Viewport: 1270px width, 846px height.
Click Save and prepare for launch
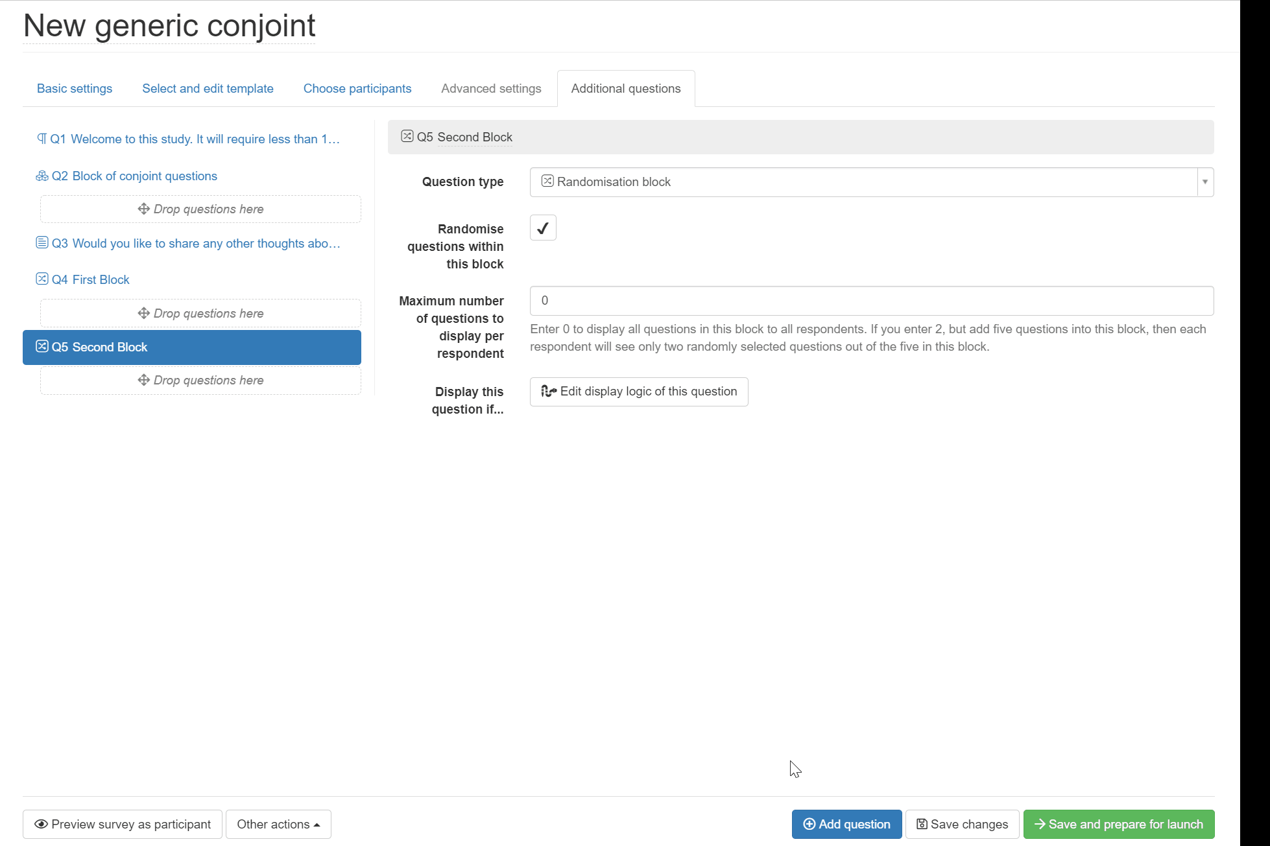[x=1119, y=824]
